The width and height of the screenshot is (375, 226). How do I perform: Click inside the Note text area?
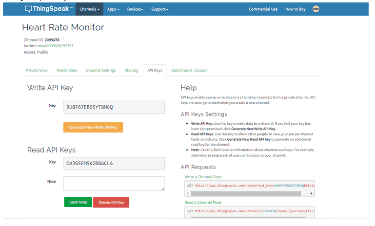[114, 183]
